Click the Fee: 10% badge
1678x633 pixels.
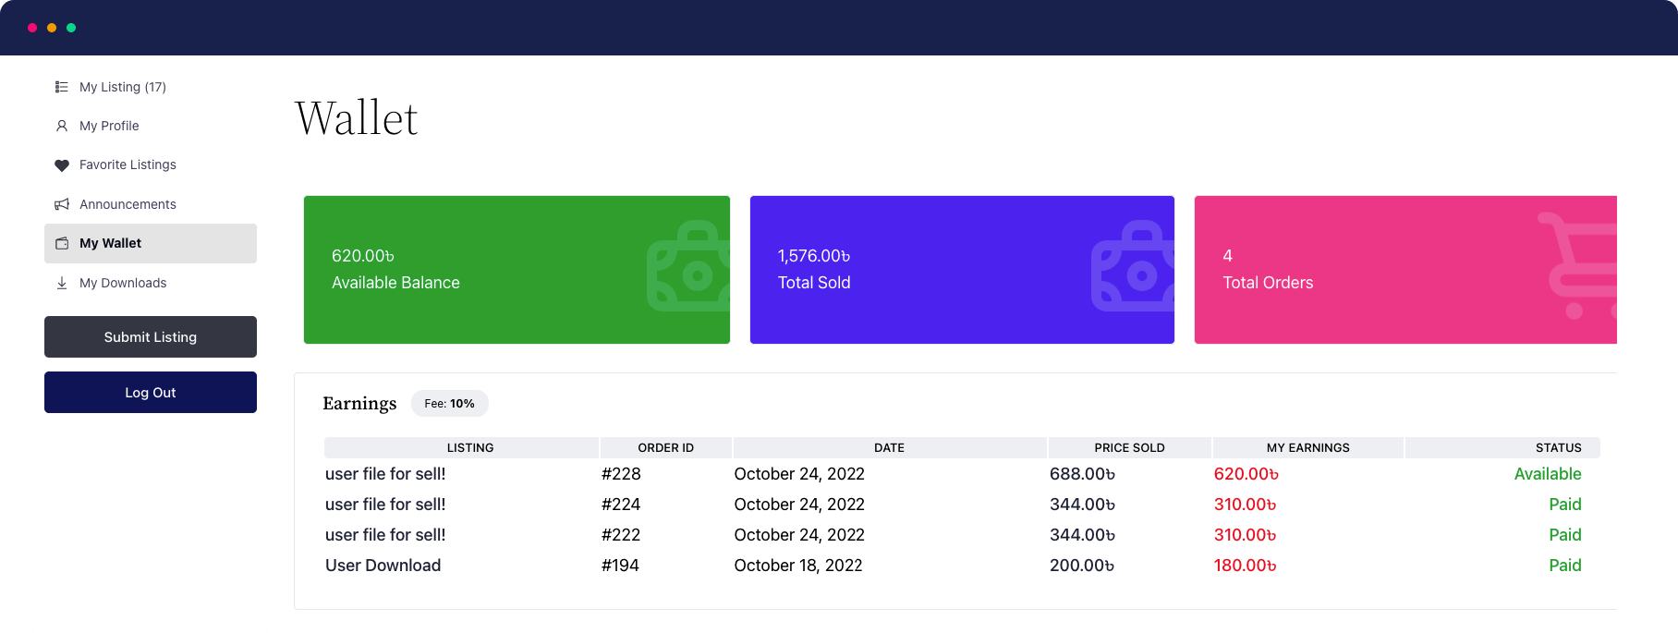coord(449,404)
